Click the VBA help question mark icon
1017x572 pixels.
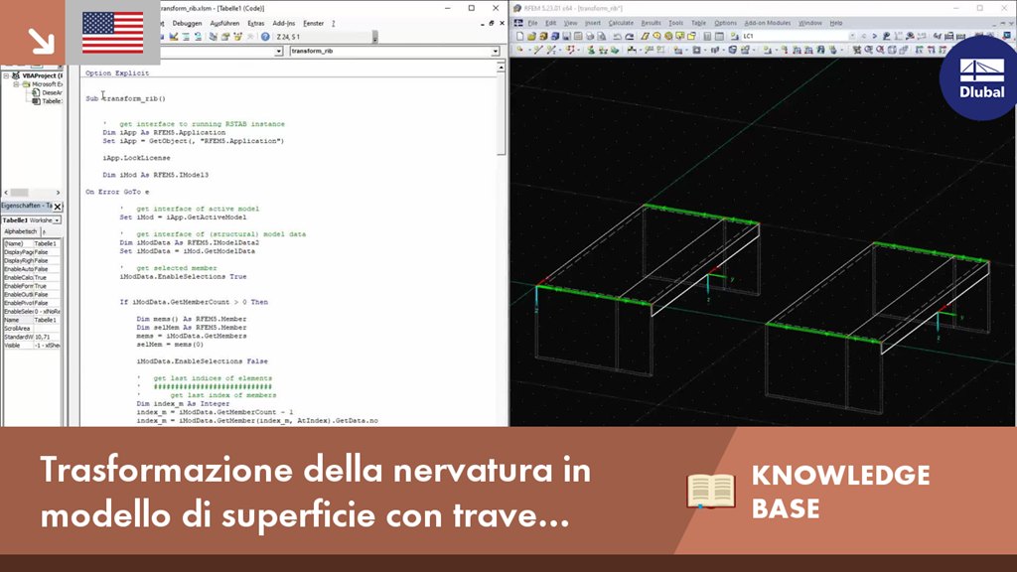tap(265, 37)
